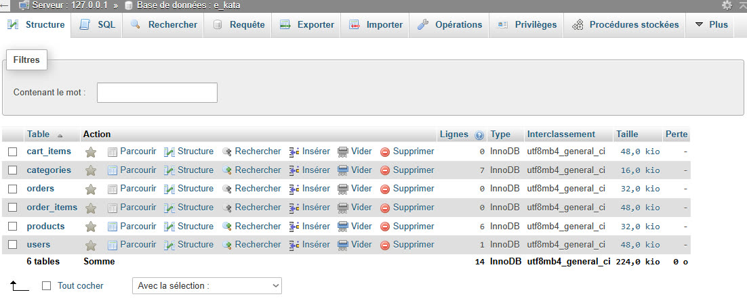Star the categories table as favorite

[91, 170]
